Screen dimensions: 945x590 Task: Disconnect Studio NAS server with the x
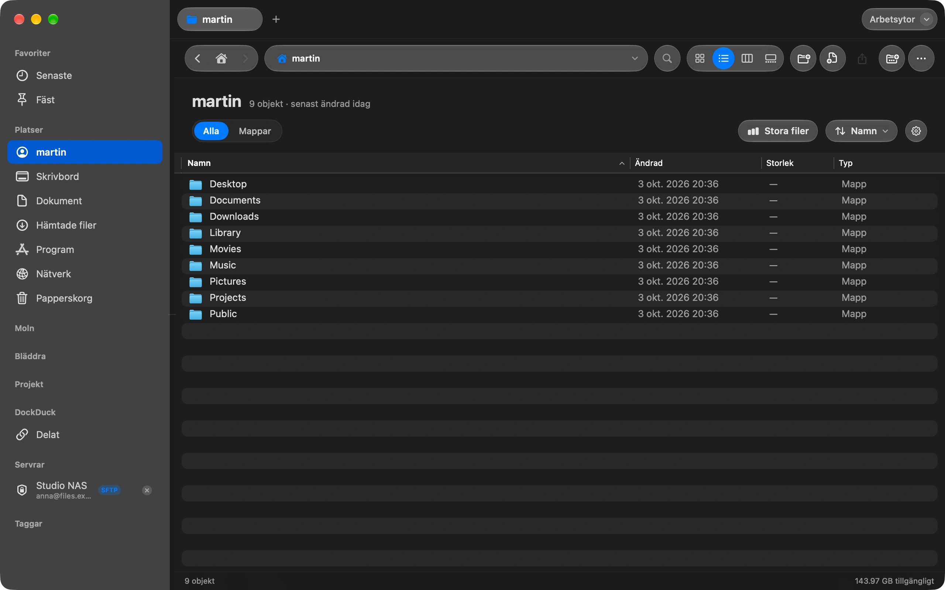click(147, 490)
